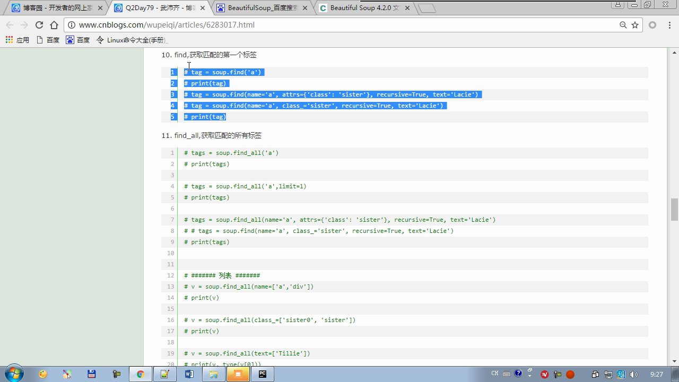Image resolution: width=679 pixels, height=382 pixels.
Task: Open the Linux命令大全 bookmark
Action: (x=132, y=40)
